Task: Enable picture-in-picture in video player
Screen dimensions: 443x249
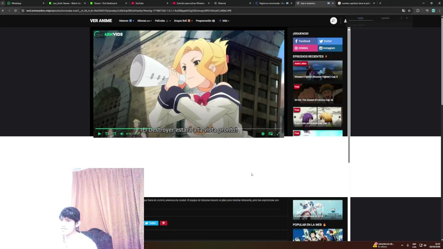Action: click(271, 134)
